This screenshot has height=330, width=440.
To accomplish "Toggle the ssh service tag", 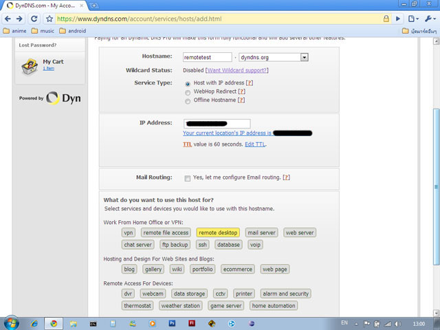I will pos(202,245).
